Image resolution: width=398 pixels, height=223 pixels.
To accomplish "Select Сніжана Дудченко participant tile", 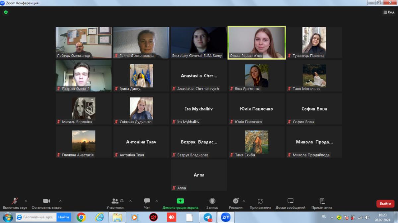I will pyautogui.click(x=141, y=109).
